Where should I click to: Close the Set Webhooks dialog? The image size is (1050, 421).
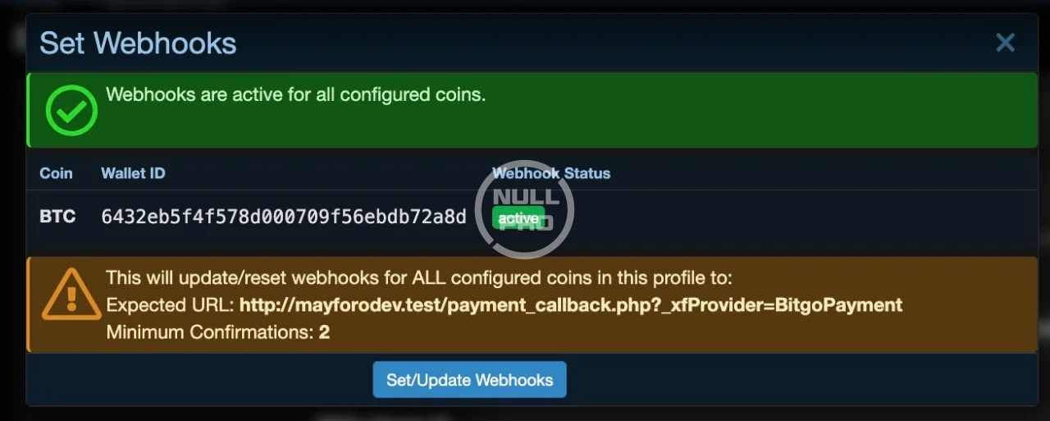coord(1005,43)
